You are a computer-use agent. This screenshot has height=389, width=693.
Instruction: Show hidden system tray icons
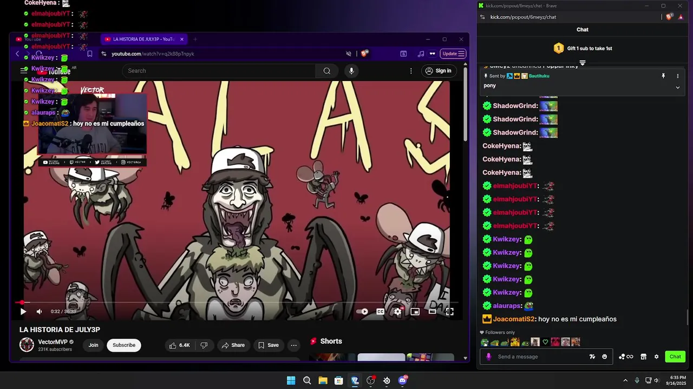(625, 380)
